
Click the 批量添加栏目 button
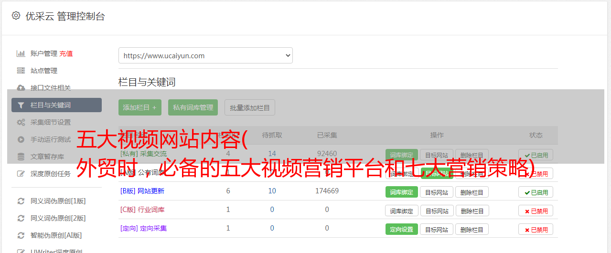coord(250,107)
